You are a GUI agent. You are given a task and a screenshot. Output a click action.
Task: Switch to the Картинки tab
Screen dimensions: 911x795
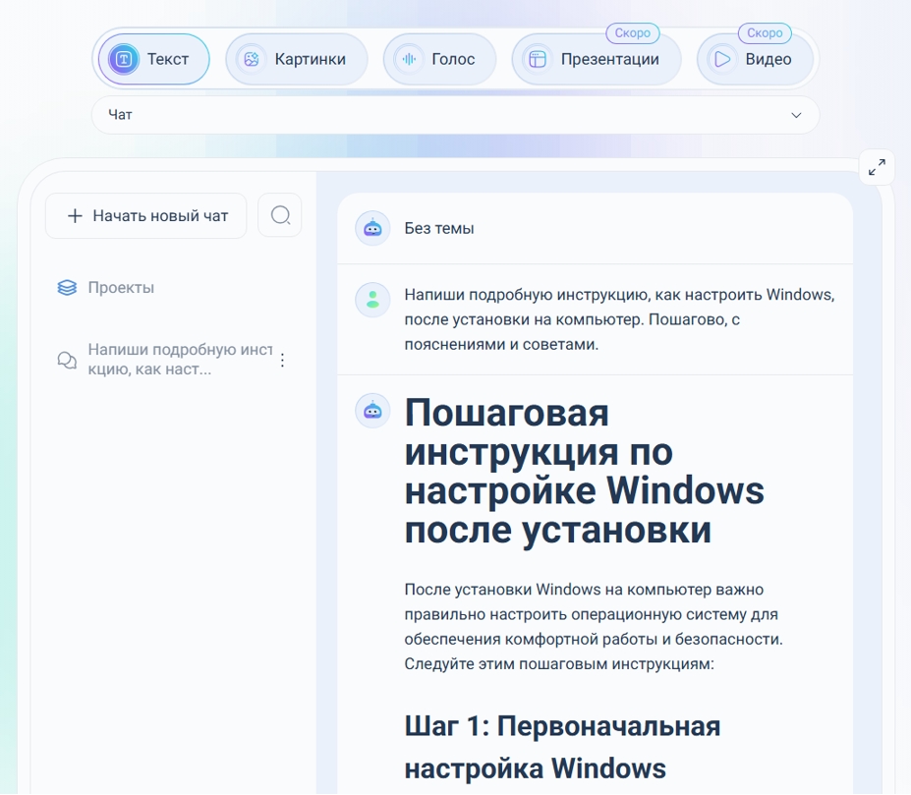[x=297, y=59]
